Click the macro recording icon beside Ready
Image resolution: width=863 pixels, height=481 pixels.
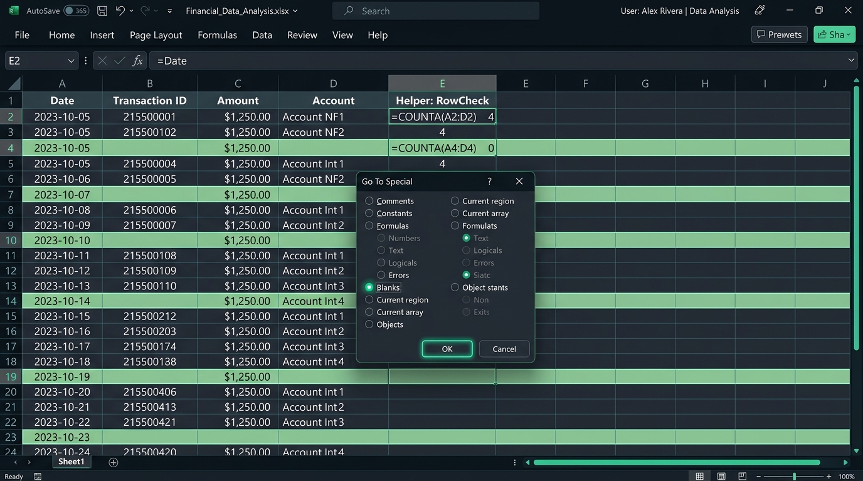38,477
